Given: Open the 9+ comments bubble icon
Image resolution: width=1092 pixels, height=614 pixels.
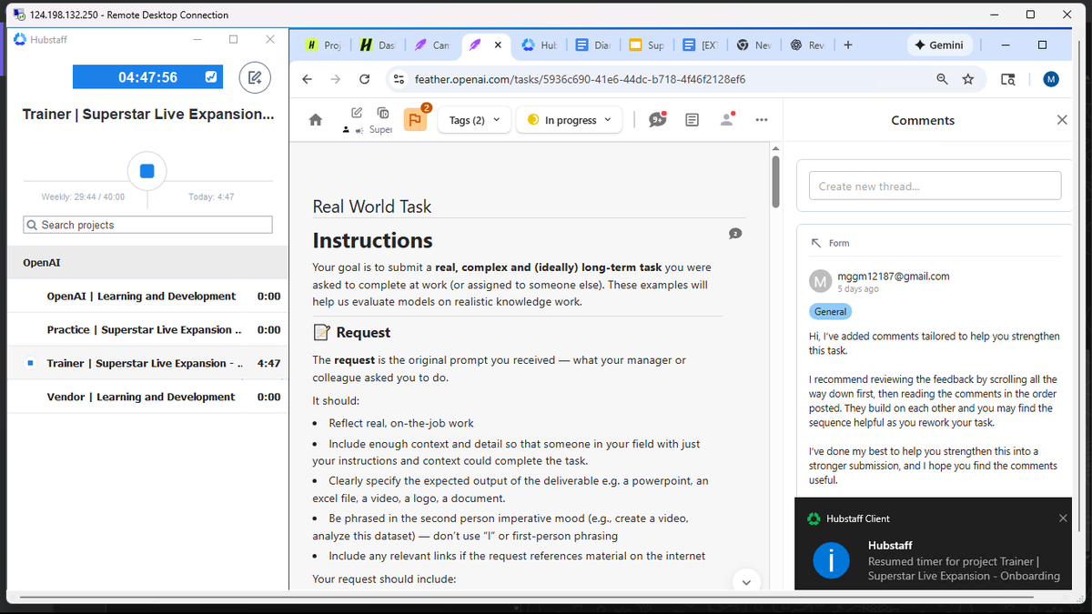Looking at the screenshot, I should click(x=658, y=120).
